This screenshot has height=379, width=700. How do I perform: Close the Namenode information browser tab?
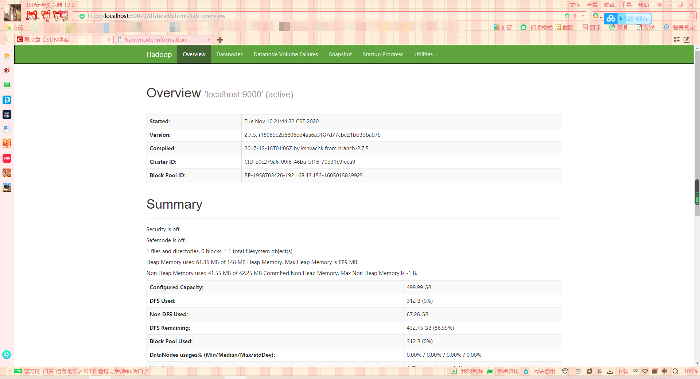[x=209, y=39]
